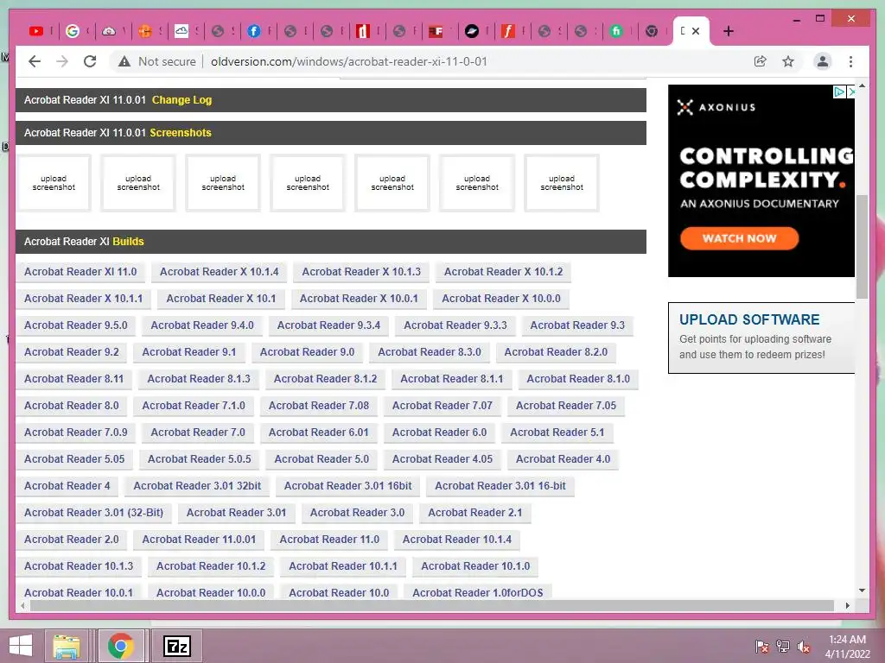Screen dimensions: 885x663
Task: Open the Action Center flag icon
Action: (762, 647)
